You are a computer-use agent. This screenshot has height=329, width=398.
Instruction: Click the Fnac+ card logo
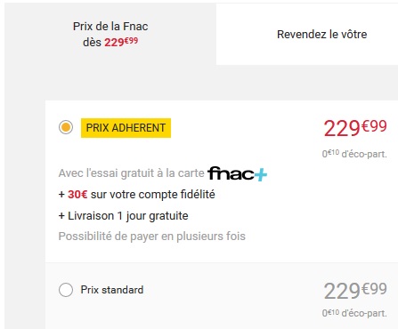coord(237,173)
